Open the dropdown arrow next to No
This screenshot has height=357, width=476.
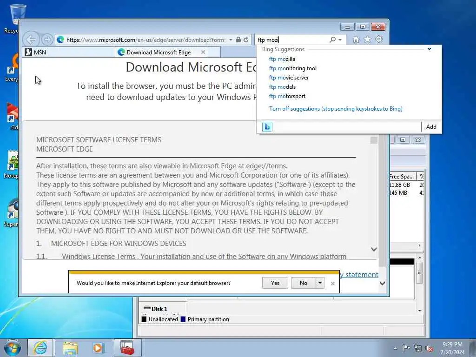320,283
